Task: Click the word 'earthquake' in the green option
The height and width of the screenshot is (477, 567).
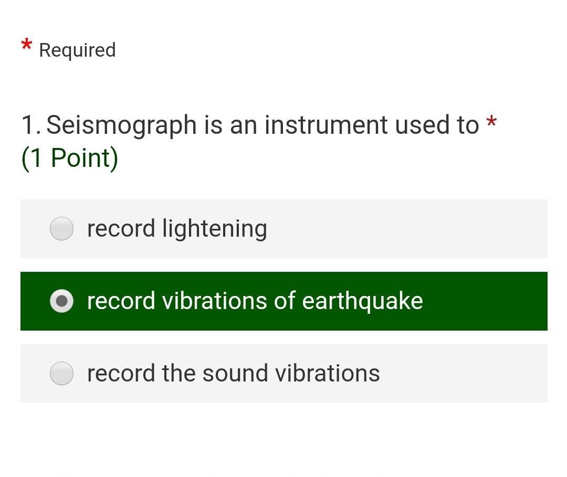Action: coord(362,301)
